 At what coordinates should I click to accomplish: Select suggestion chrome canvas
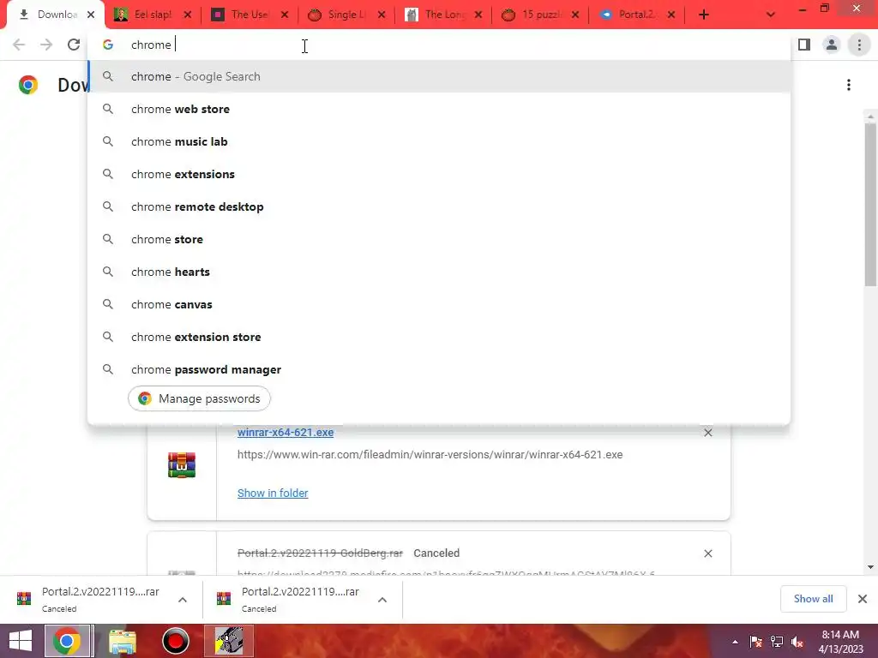click(x=439, y=304)
